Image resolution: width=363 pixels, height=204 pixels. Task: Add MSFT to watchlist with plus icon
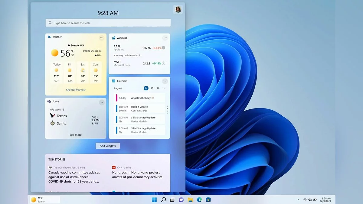pos(164,63)
